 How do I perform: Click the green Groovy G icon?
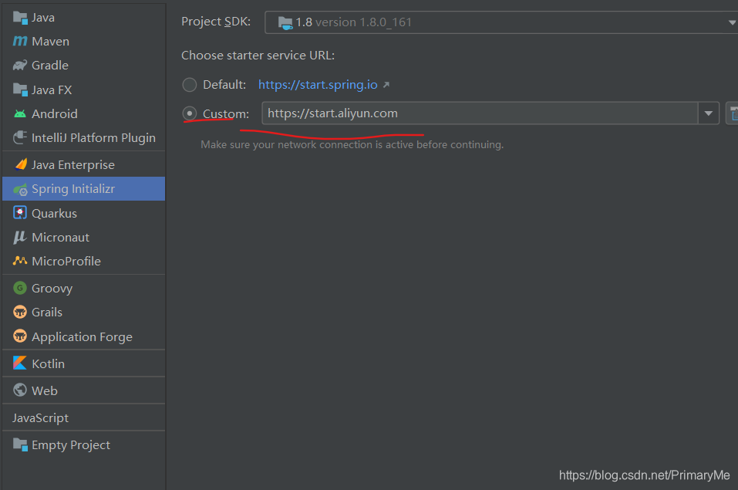click(20, 287)
